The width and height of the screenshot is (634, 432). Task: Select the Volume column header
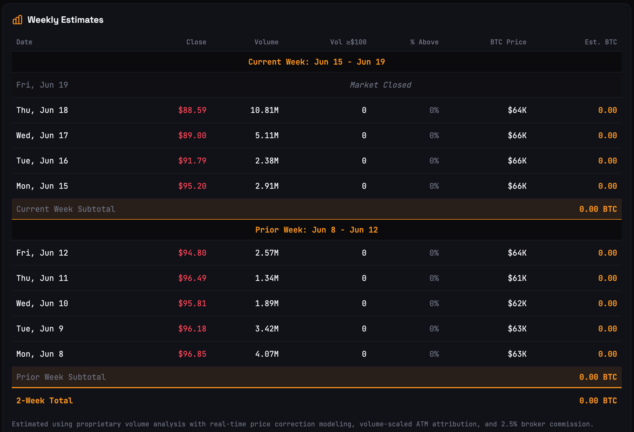[x=266, y=42]
